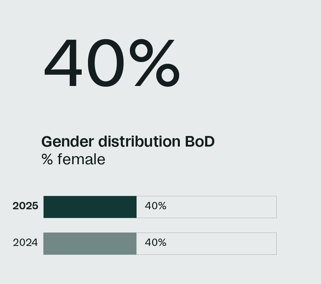
Task: Click the gray 2024 bar fill
Action: click(x=90, y=243)
